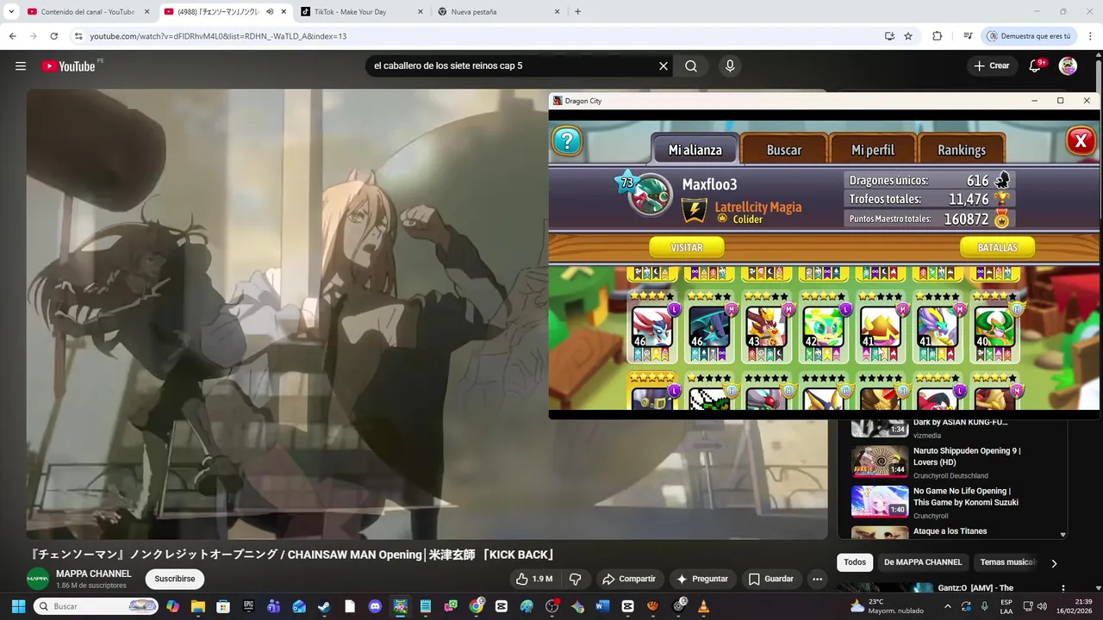
Task: Select the Todos filter chip
Action: [x=855, y=562]
